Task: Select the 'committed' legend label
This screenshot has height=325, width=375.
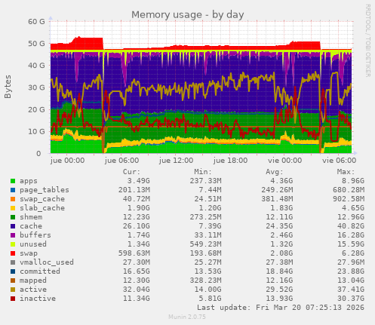Action: coord(40,271)
